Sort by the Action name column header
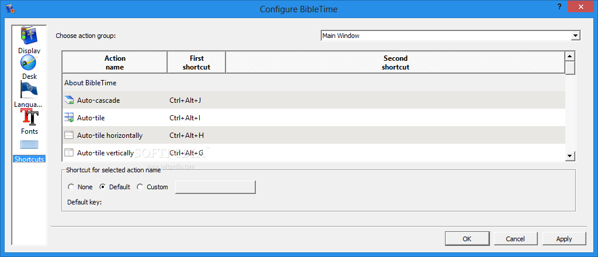This screenshot has height=257, width=598. click(115, 62)
